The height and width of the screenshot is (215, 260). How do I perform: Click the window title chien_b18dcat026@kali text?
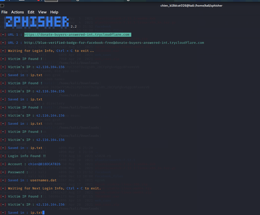[x=191, y=6]
